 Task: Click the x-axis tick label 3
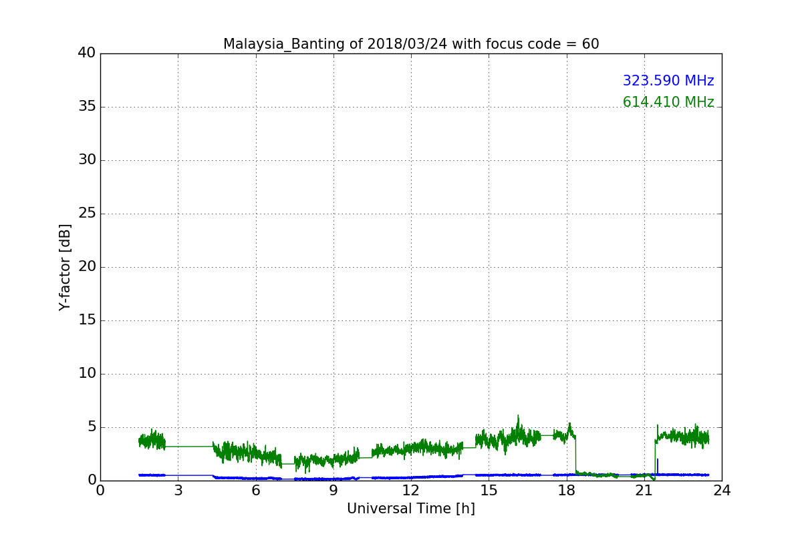[x=178, y=491]
